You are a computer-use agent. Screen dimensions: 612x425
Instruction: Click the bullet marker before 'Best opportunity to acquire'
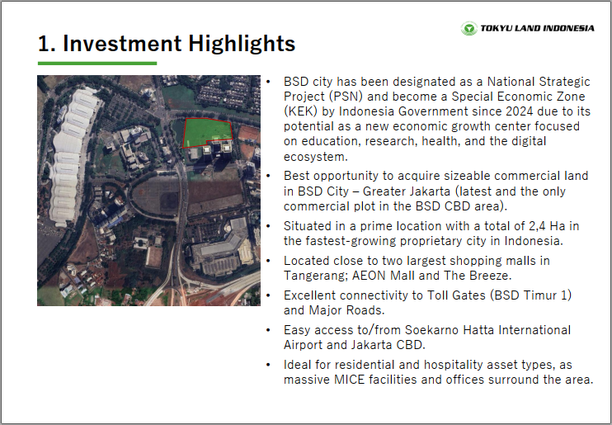coord(271,176)
